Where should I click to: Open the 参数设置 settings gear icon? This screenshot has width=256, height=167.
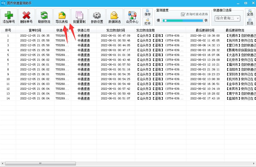[x=97, y=17]
